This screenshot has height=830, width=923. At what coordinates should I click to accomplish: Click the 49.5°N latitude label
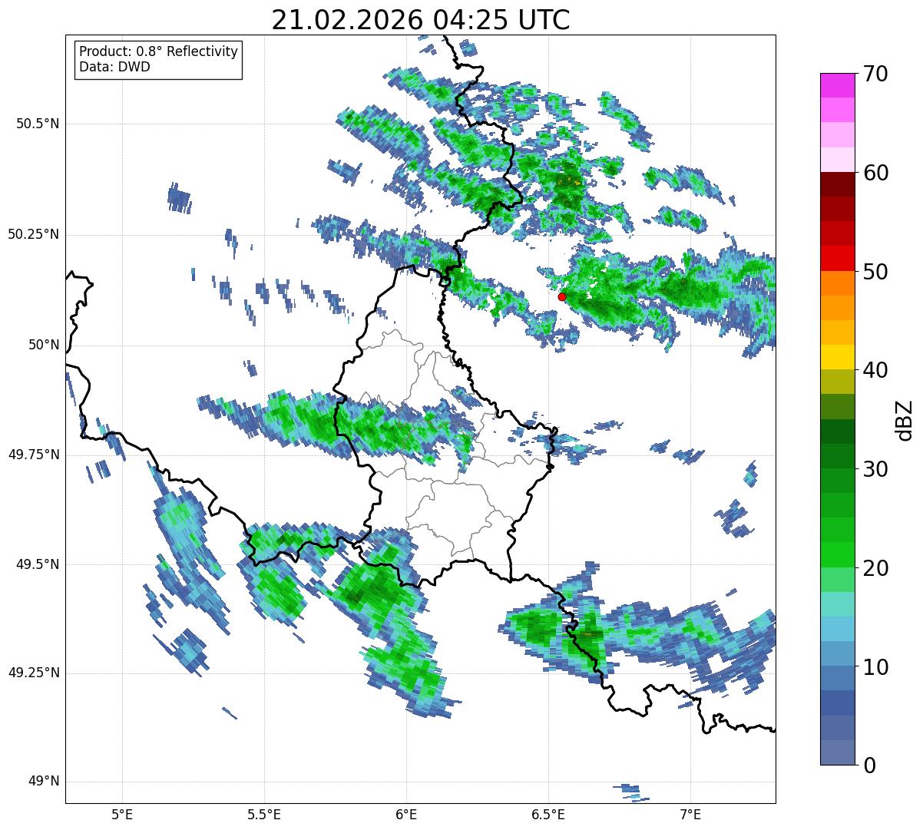pos(38,564)
